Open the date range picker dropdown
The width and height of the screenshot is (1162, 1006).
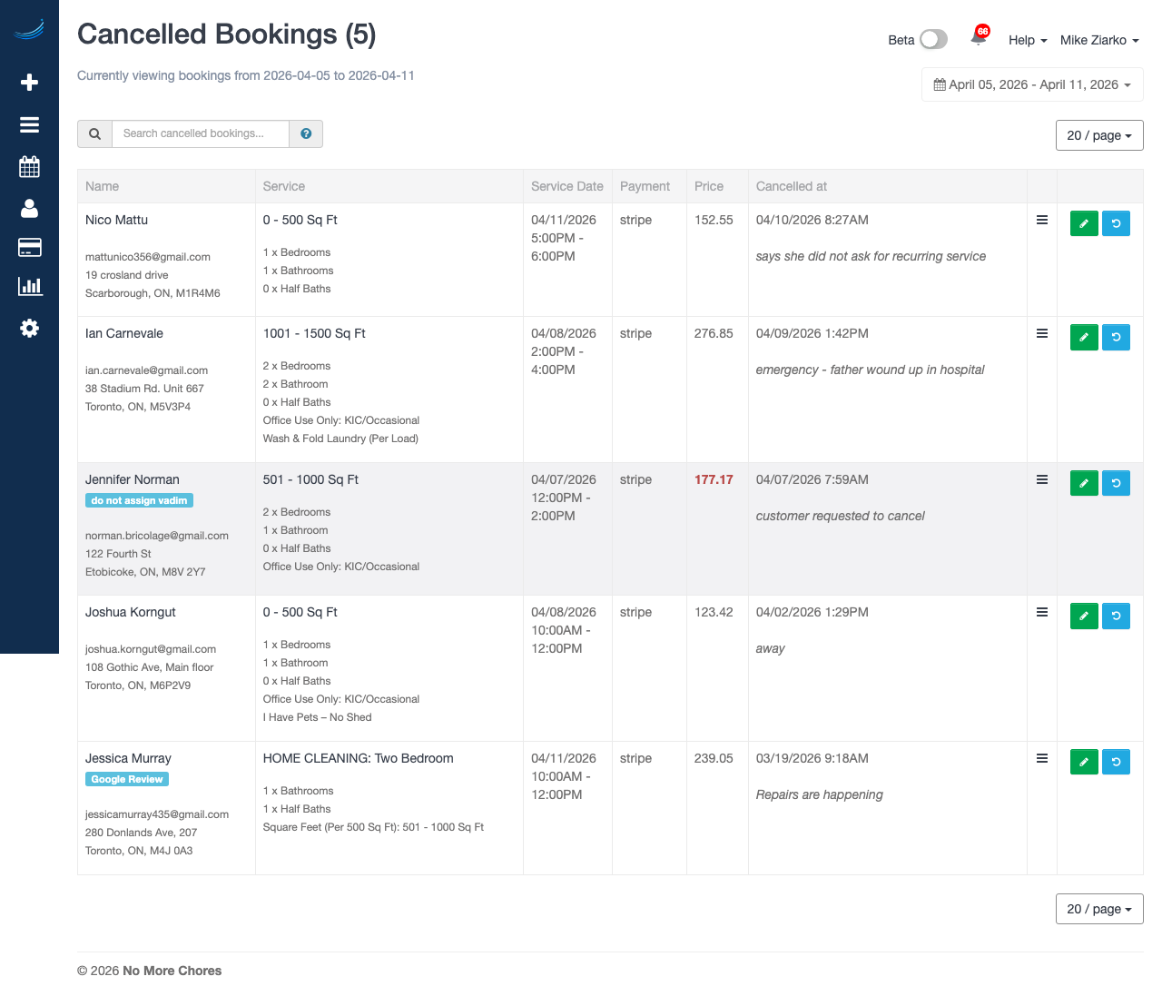(x=1032, y=84)
